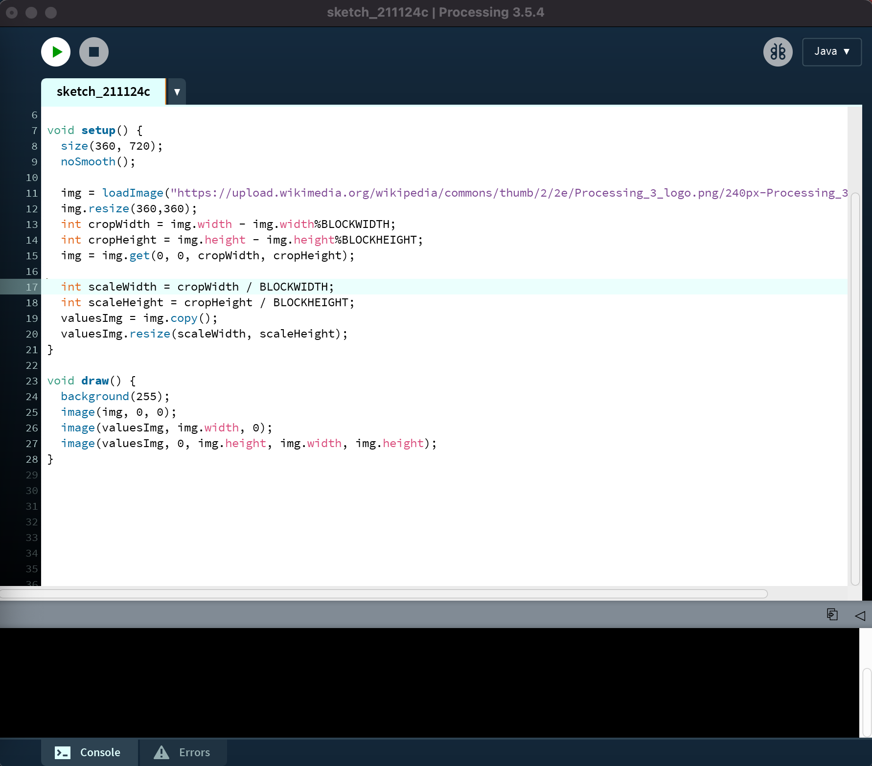Click background(255) on line 24
The height and width of the screenshot is (766, 872).
[x=112, y=396]
